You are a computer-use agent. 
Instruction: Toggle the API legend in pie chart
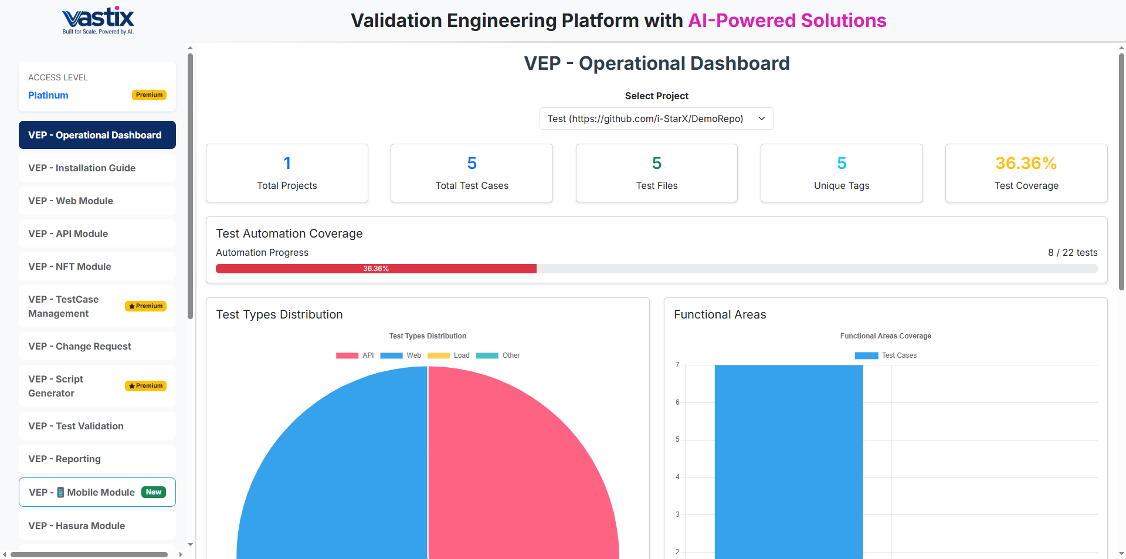click(x=355, y=355)
